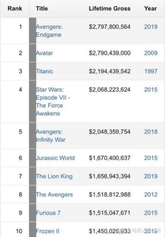The width and height of the screenshot is (165, 237).
Task: Open The Lion King link
Action: click(x=54, y=176)
